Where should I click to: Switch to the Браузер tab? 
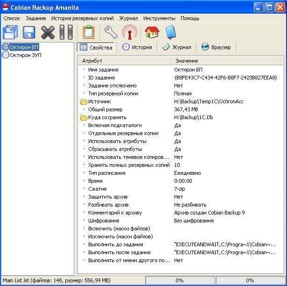coord(217,47)
